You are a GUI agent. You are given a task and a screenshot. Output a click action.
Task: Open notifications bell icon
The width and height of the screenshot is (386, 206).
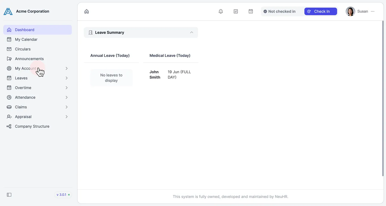[221, 11]
